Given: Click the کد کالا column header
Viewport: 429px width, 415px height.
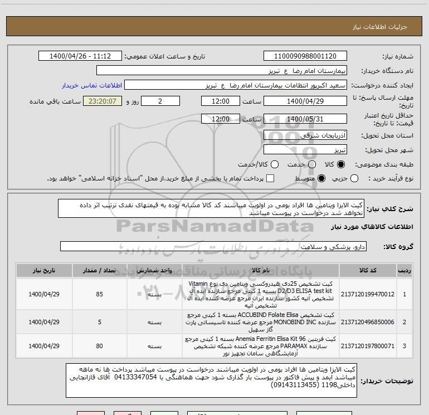Looking at the screenshot, I should 368,270.
